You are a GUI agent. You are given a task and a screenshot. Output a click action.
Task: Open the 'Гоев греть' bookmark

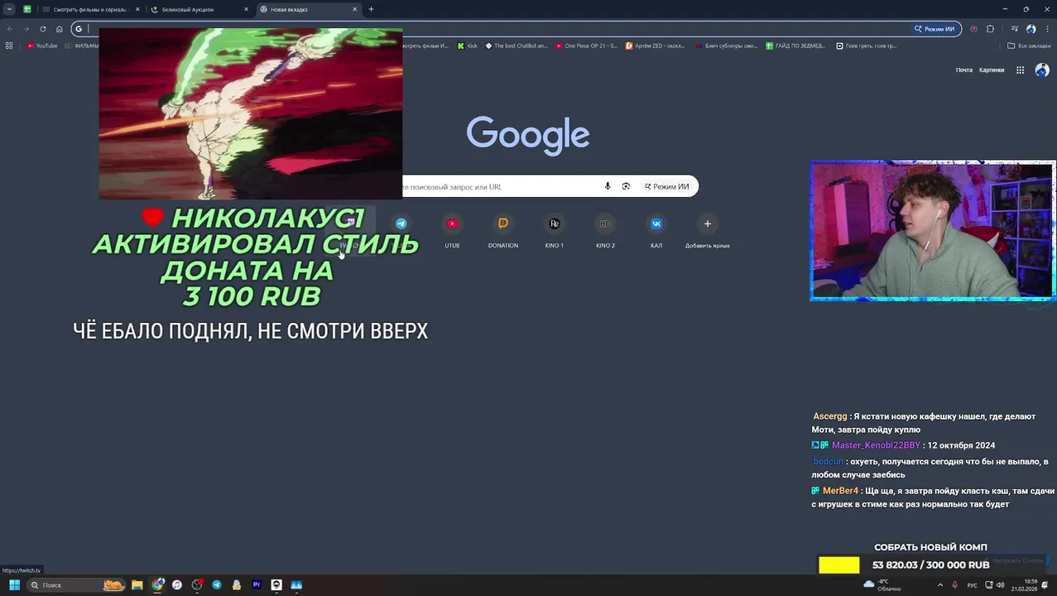click(x=867, y=46)
